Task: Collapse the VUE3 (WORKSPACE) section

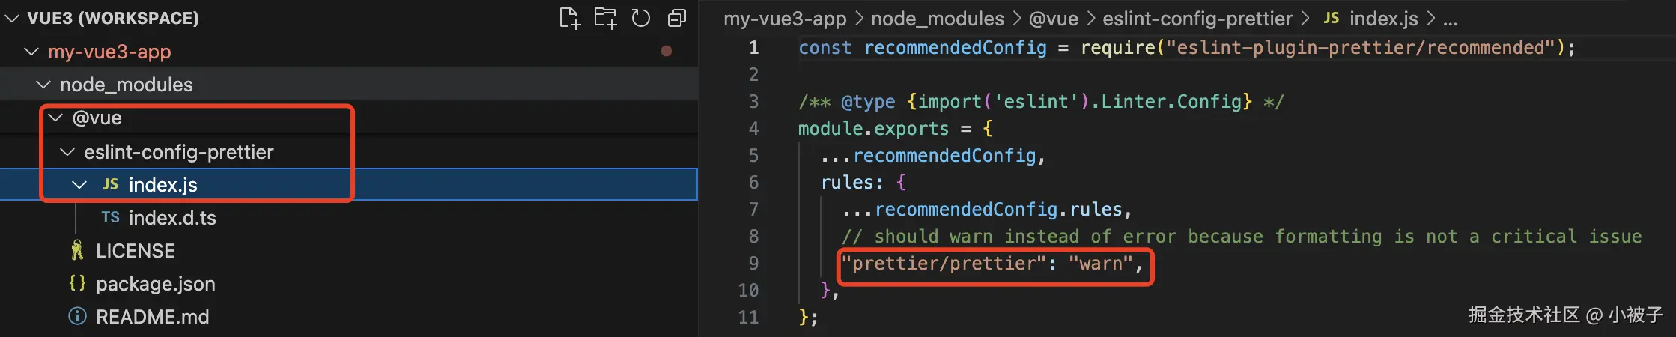Action: 12,18
